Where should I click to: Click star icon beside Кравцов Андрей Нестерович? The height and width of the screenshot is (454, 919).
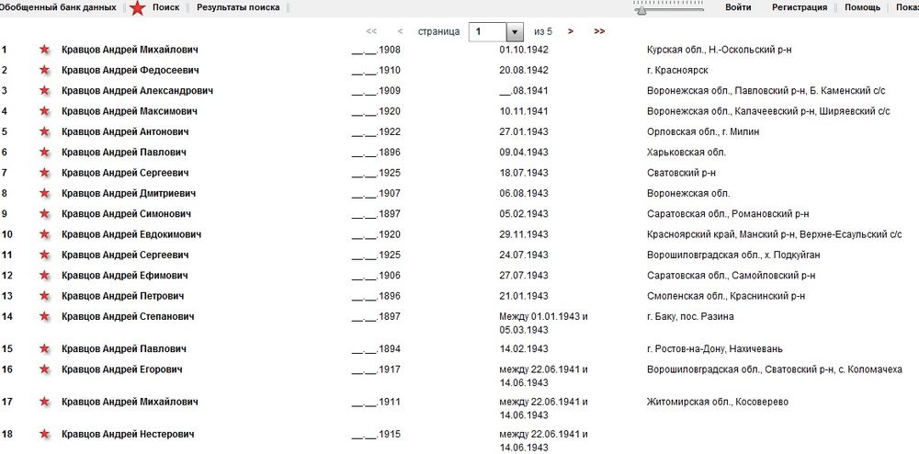(x=43, y=434)
